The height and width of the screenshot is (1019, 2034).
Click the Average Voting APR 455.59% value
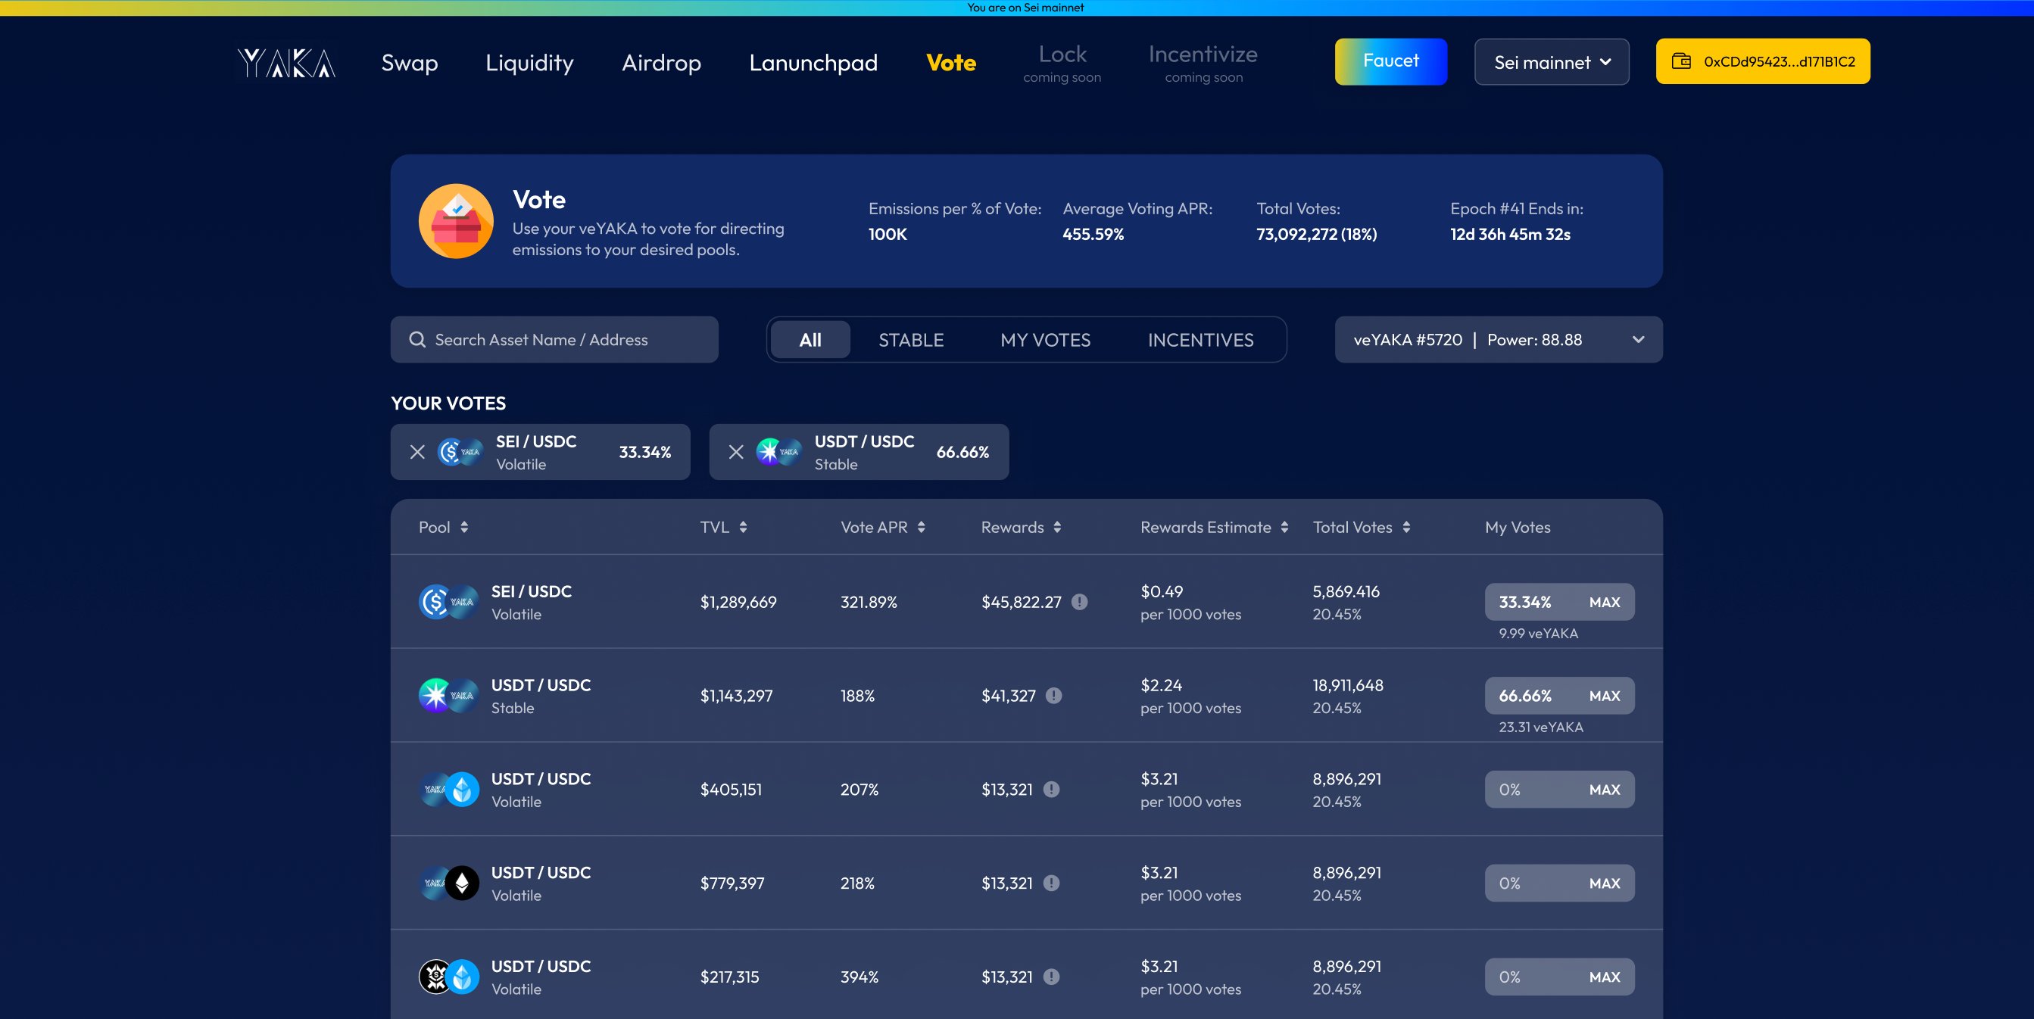(1092, 235)
